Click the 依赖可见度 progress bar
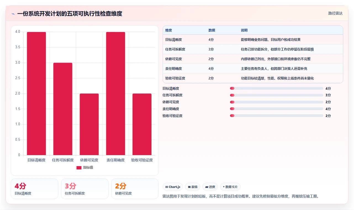This screenshot has height=210, width=354. point(276,102)
